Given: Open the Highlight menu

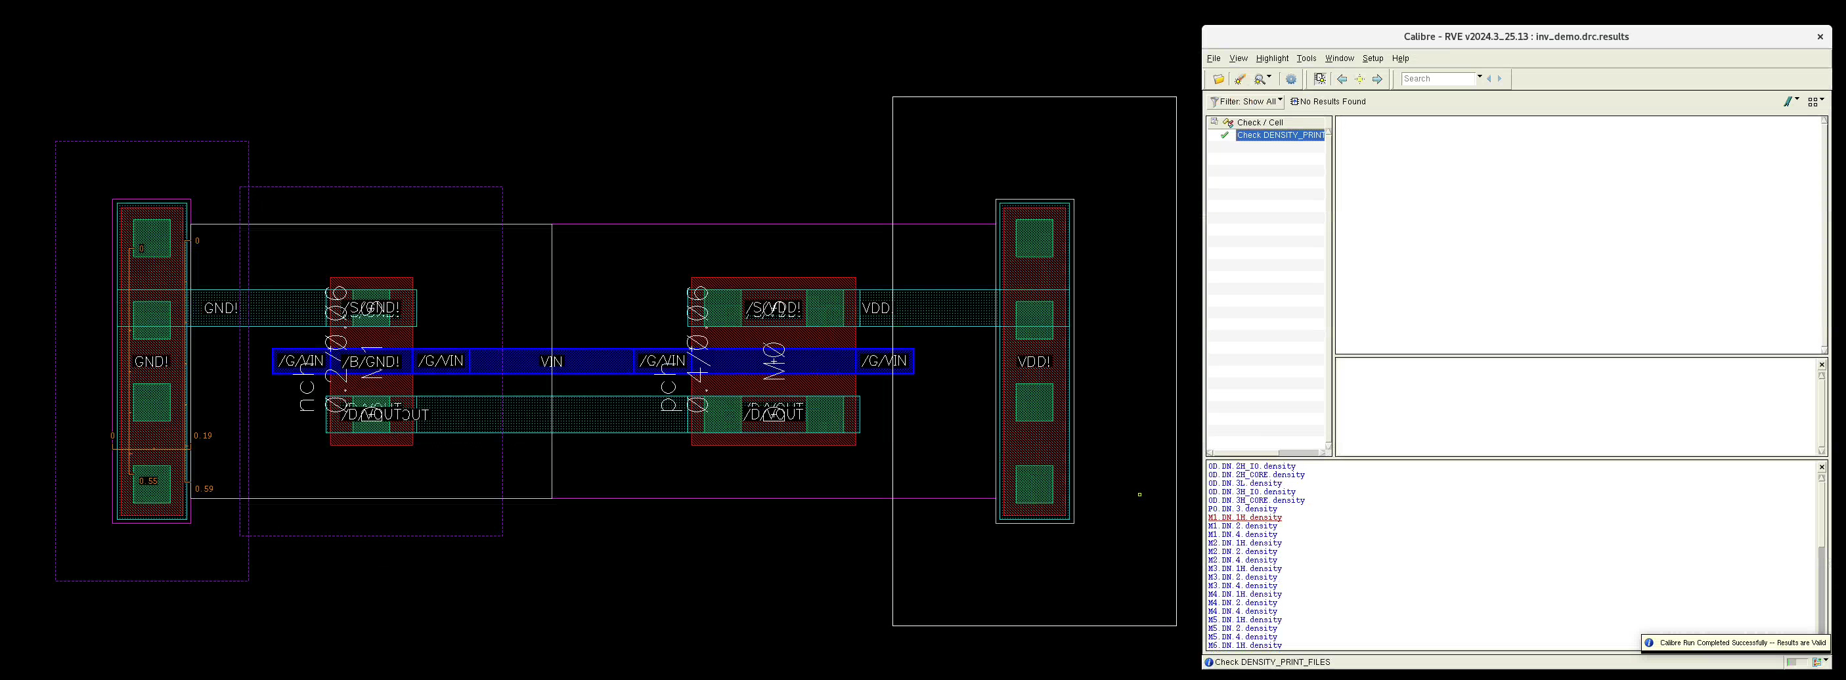Looking at the screenshot, I should 1271,58.
